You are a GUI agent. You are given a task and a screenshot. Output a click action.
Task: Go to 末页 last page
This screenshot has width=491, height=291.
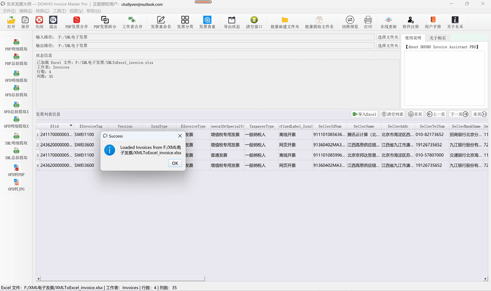coord(480,114)
